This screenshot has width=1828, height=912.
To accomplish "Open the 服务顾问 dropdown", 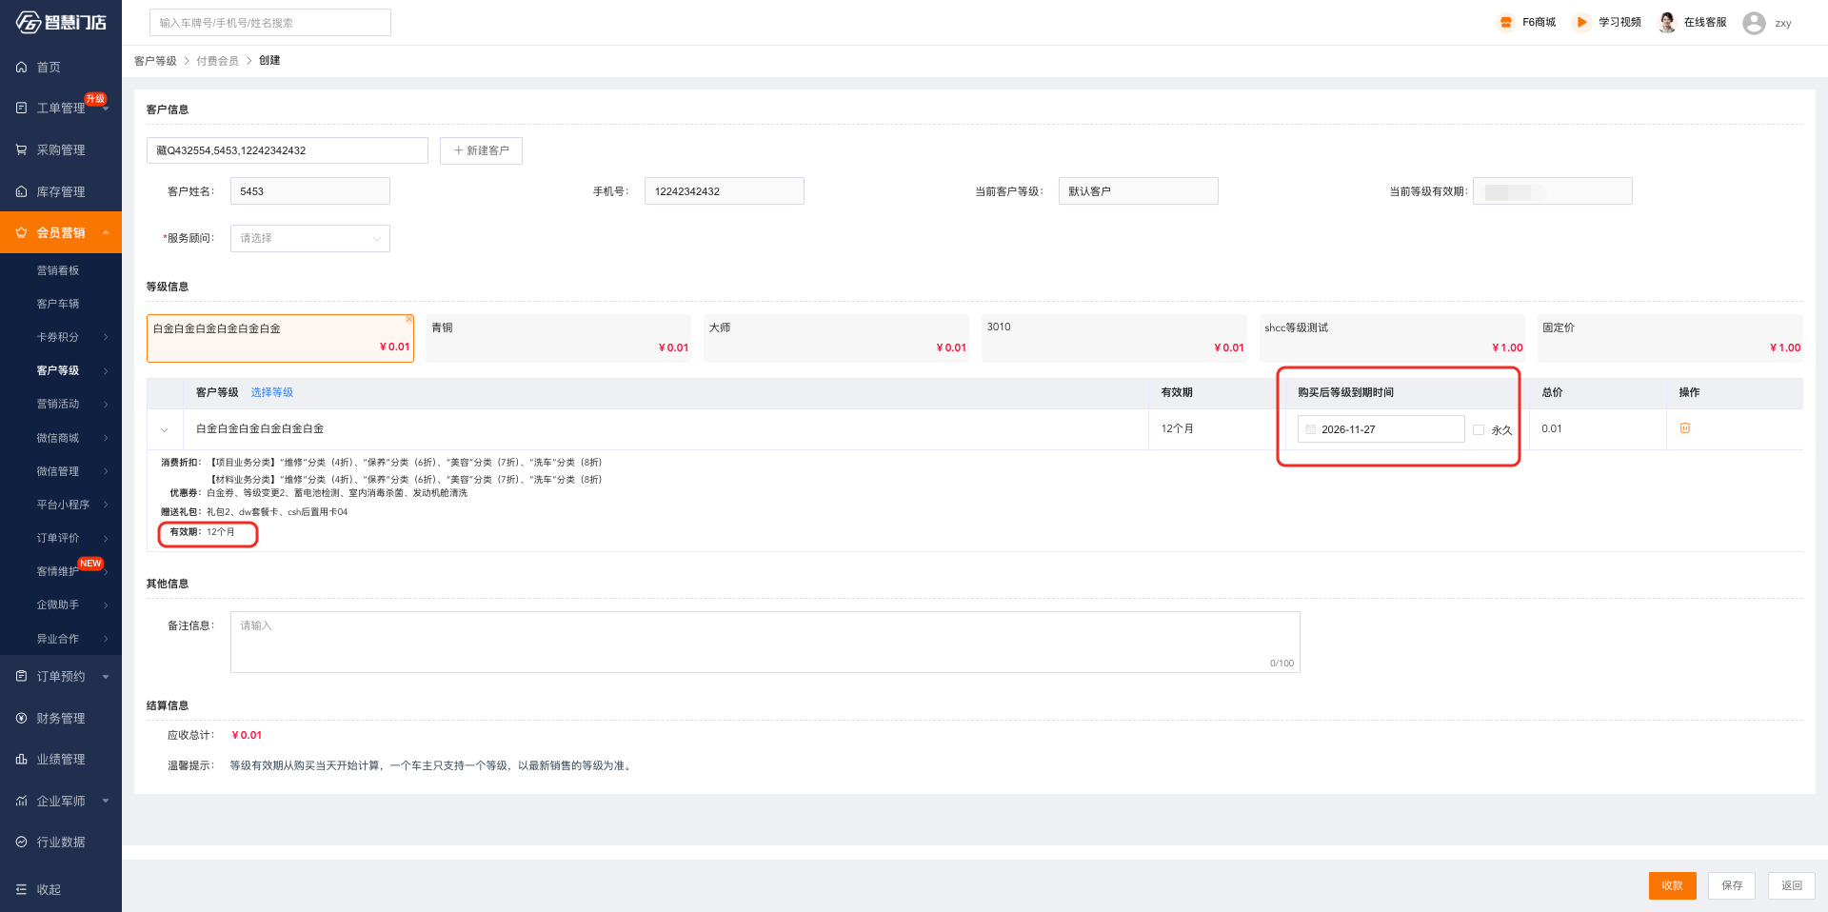I will pos(309,238).
